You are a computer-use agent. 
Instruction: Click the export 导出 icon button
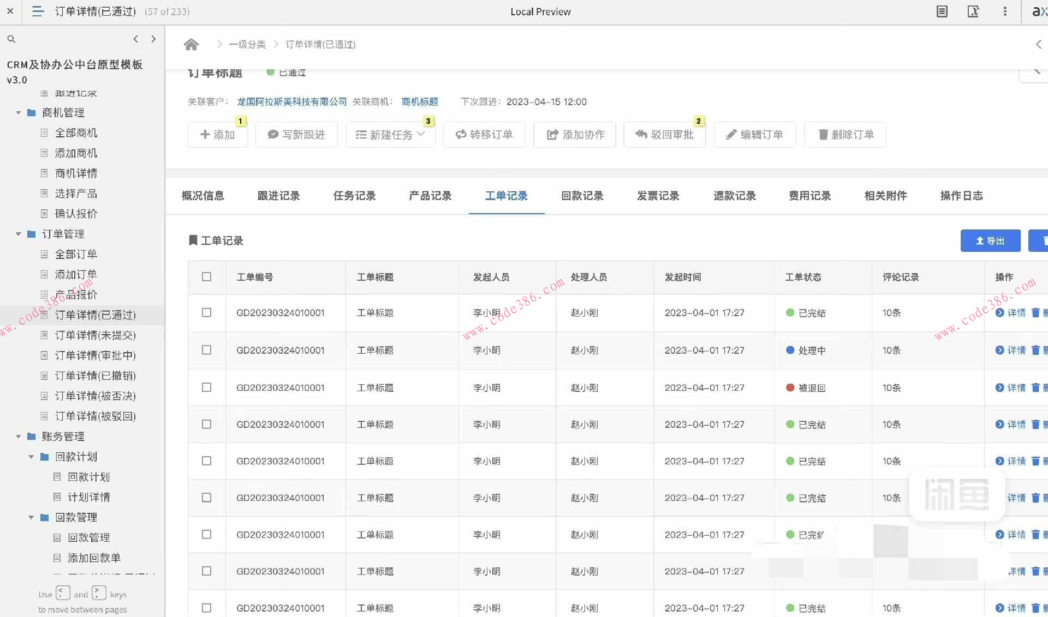(990, 240)
